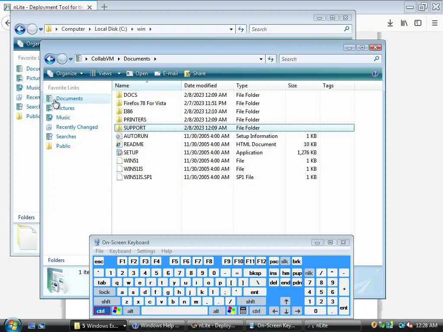Open recent pages dropdown in Documents window
This screenshot has width=443, height=332.
[x=71, y=59]
